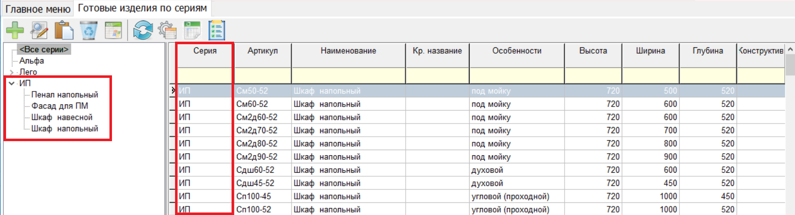Choose Фасад для ПМ tree item

[x=60, y=106]
